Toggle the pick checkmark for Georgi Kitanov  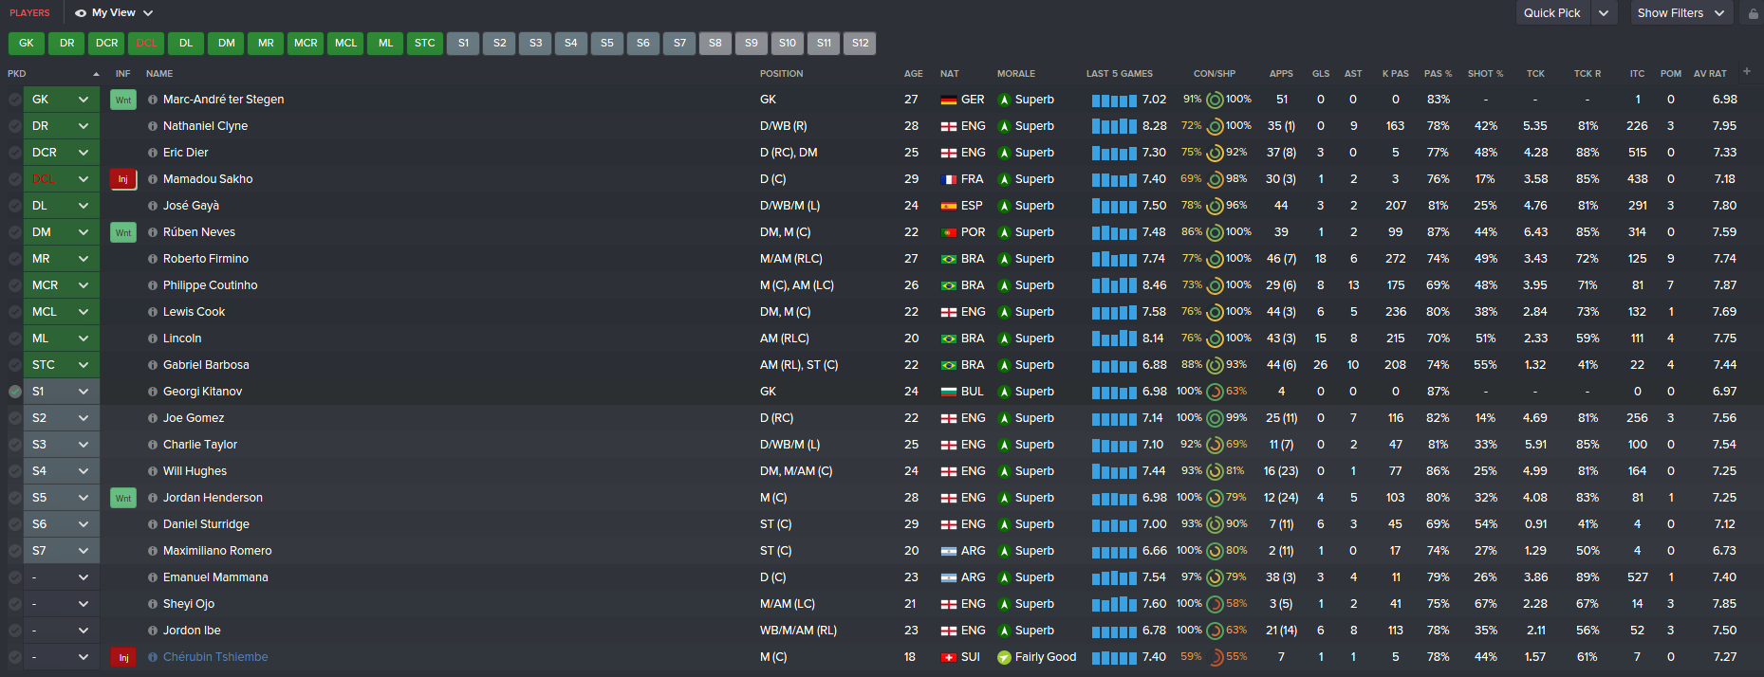pos(14,392)
